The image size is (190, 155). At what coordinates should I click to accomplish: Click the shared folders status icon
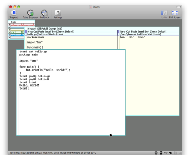coord(175,153)
